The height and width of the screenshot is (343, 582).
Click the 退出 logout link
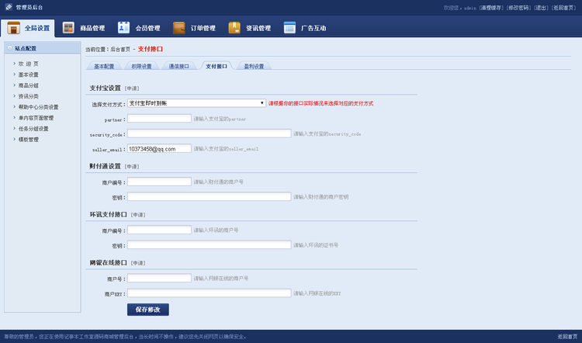pyautogui.click(x=541, y=8)
